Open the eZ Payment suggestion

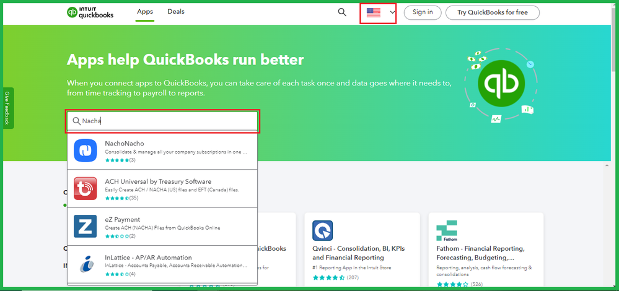162,227
